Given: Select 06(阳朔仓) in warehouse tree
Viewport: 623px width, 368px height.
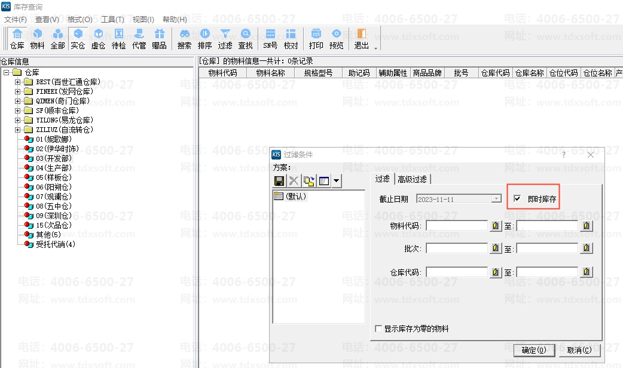Looking at the screenshot, I should [53, 187].
